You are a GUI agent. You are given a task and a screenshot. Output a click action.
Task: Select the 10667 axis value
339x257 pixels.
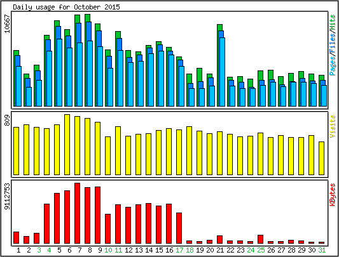(7, 23)
